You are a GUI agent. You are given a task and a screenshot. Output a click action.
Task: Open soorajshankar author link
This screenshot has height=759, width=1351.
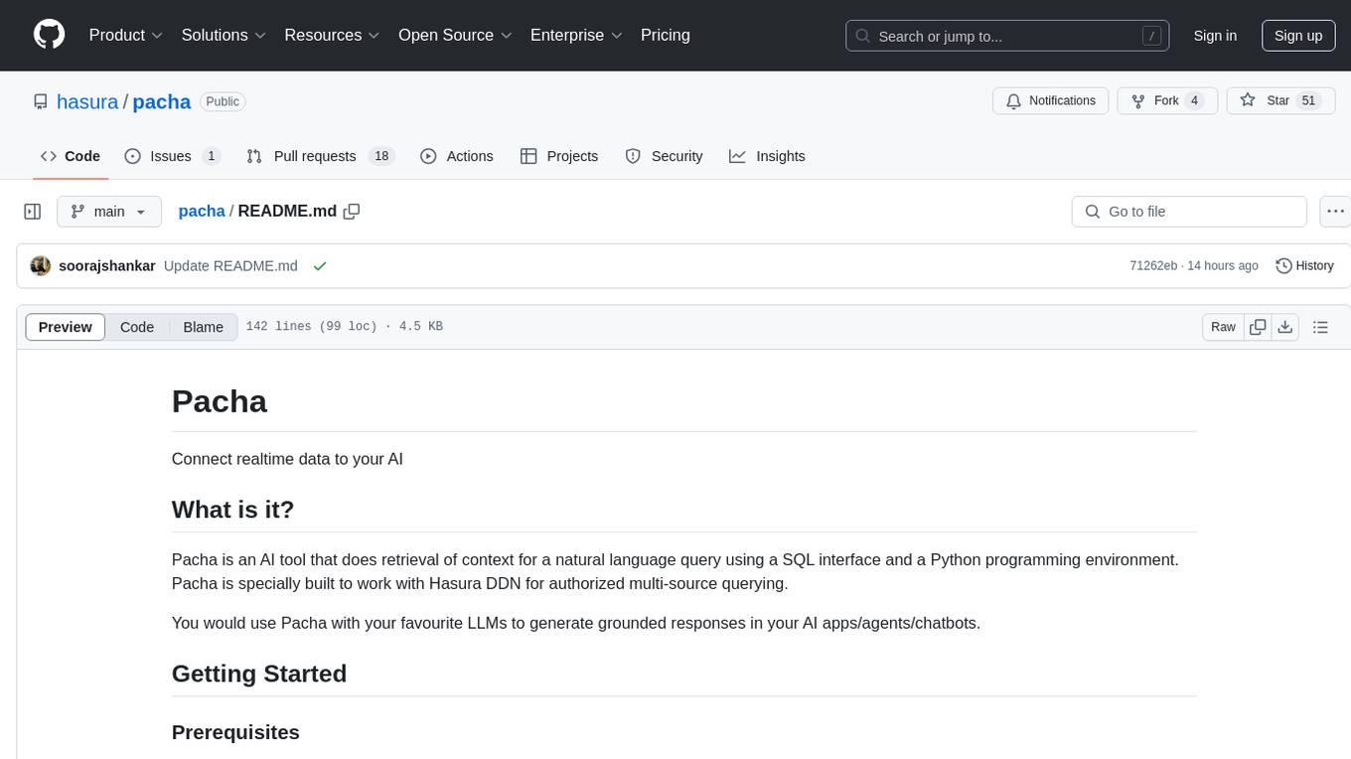pos(107,265)
